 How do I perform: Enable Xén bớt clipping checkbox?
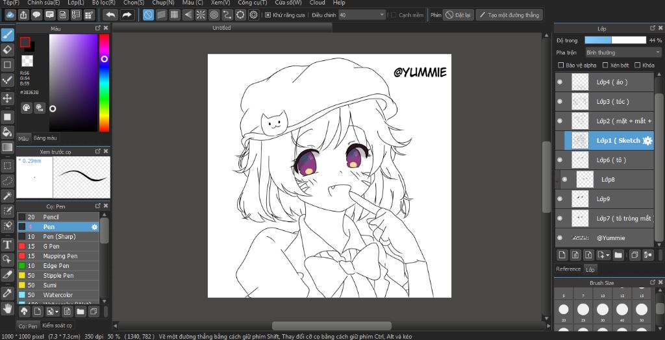tap(605, 66)
